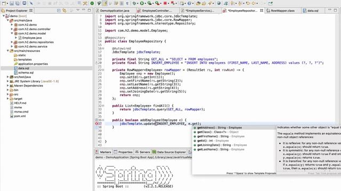Image resolution: width=341 pixels, height=191 pixels.
Task: Stop the app with red square icon
Action: tap(165, 3)
